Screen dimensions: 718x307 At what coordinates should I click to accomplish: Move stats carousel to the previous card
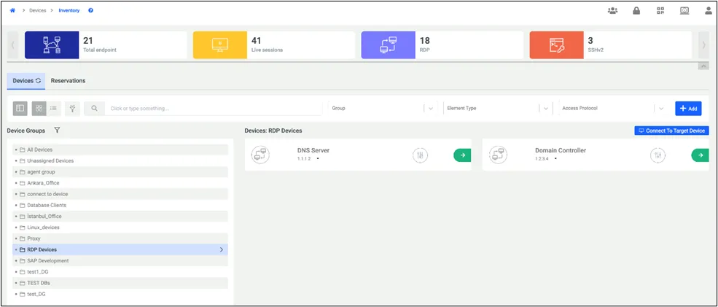coord(12,45)
